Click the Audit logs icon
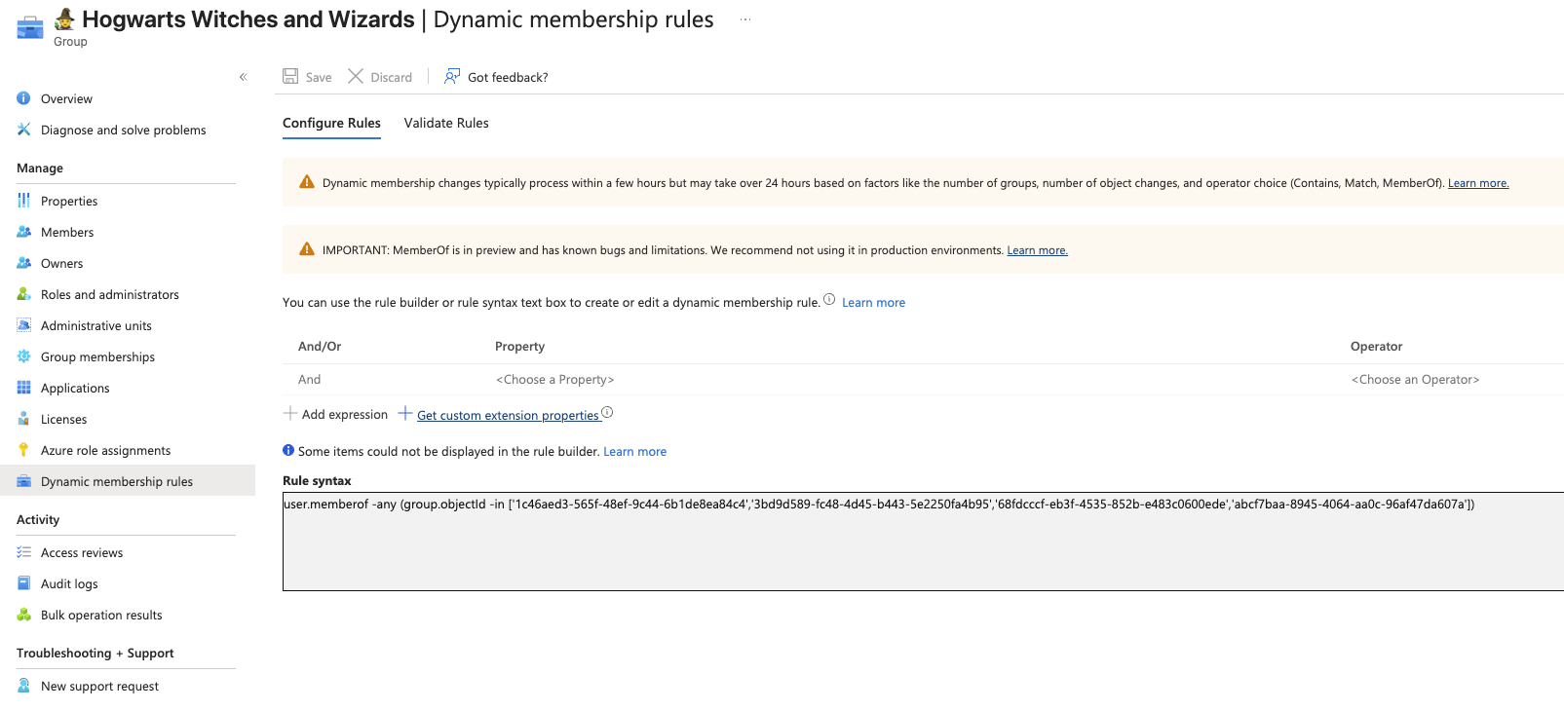Viewport: 1564px width, 711px height. [x=23, y=583]
